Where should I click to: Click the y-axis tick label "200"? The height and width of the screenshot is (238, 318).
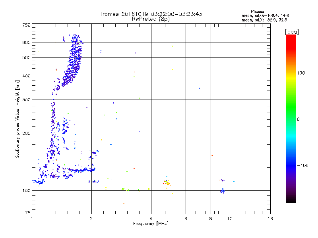pos(26,133)
